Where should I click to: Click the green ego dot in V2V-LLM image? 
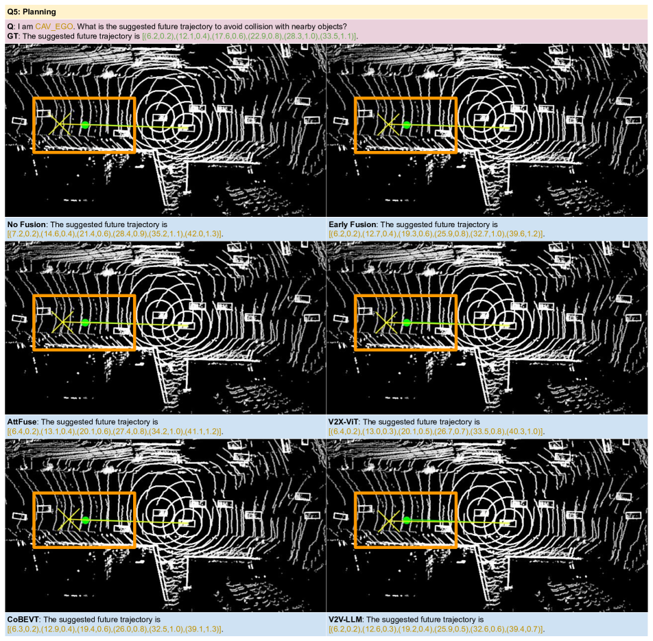[x=407, y=520]
